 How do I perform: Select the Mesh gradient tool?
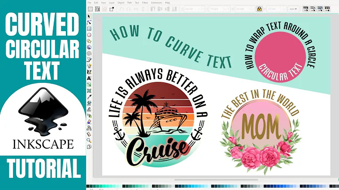tap(89, 91)
